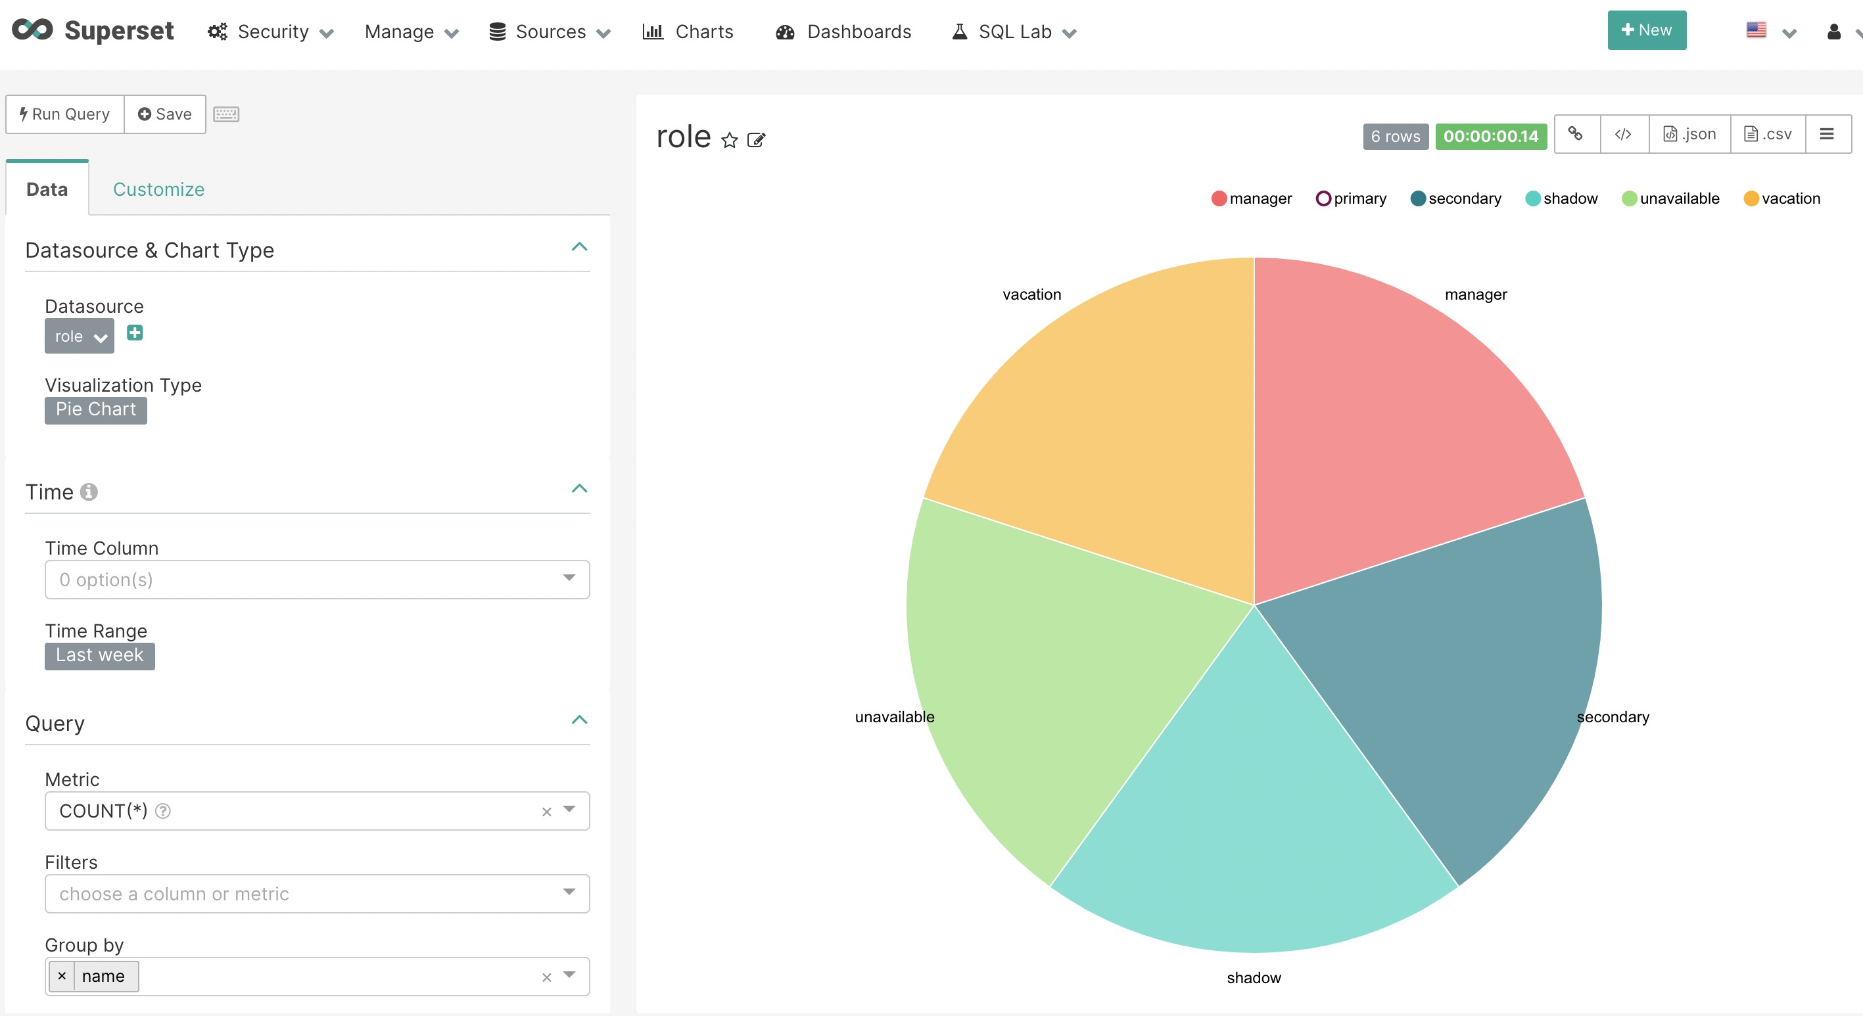This screenshot has height=1016, width=1863.
Task: Collapse Datasource & Chart Type section
Action: point(579,246)
